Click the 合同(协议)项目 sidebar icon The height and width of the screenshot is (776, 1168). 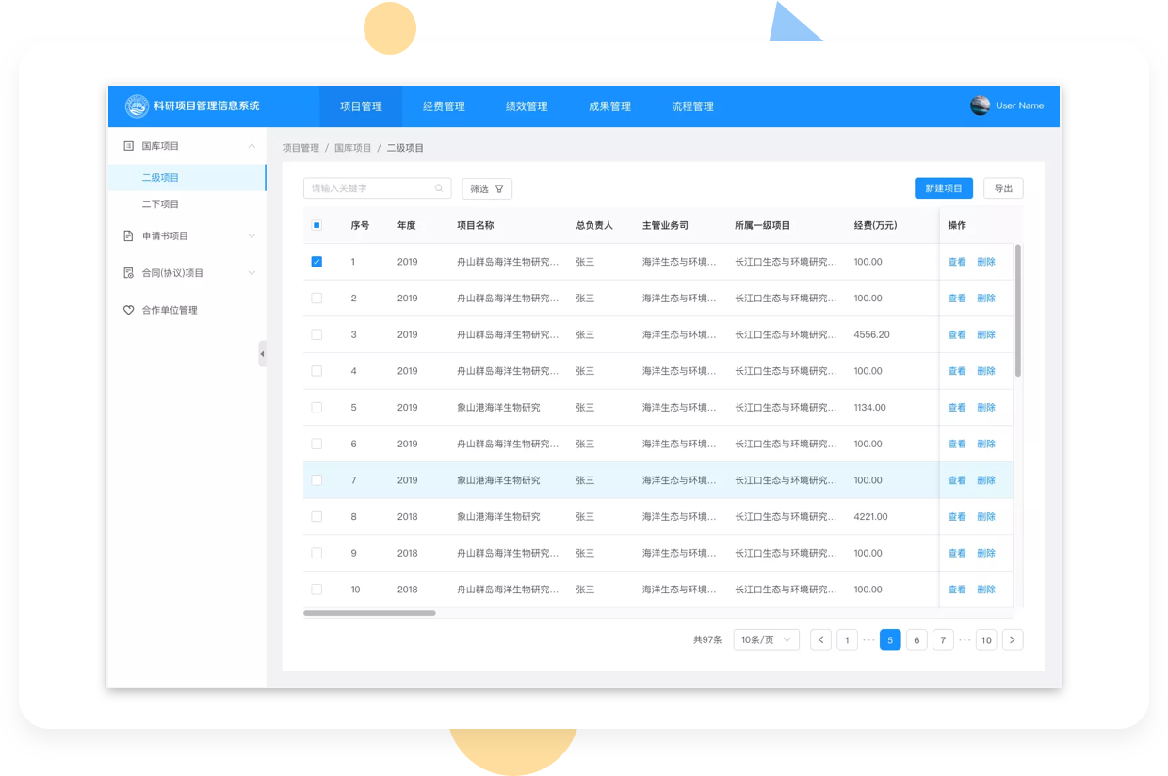pyautogui.click(x=129, y=273)
